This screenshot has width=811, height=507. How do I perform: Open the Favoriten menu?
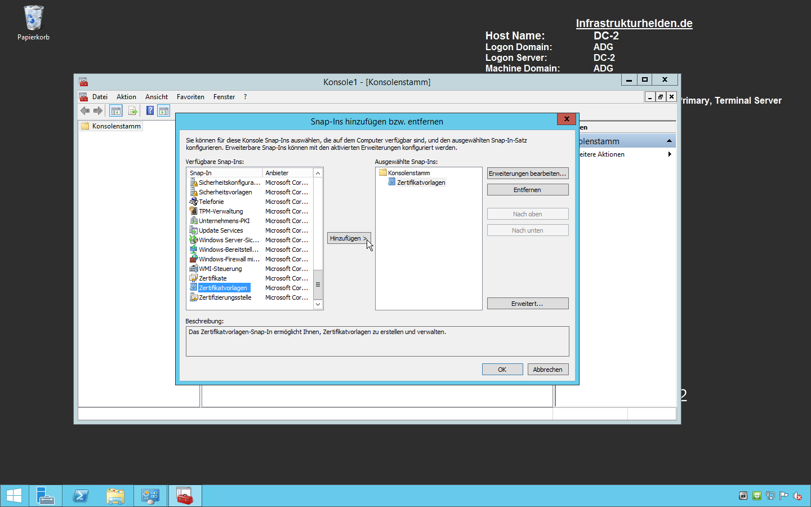click(x=190, y=97)
